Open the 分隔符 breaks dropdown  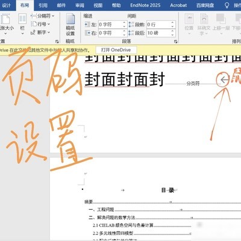(x=43, y=16)
